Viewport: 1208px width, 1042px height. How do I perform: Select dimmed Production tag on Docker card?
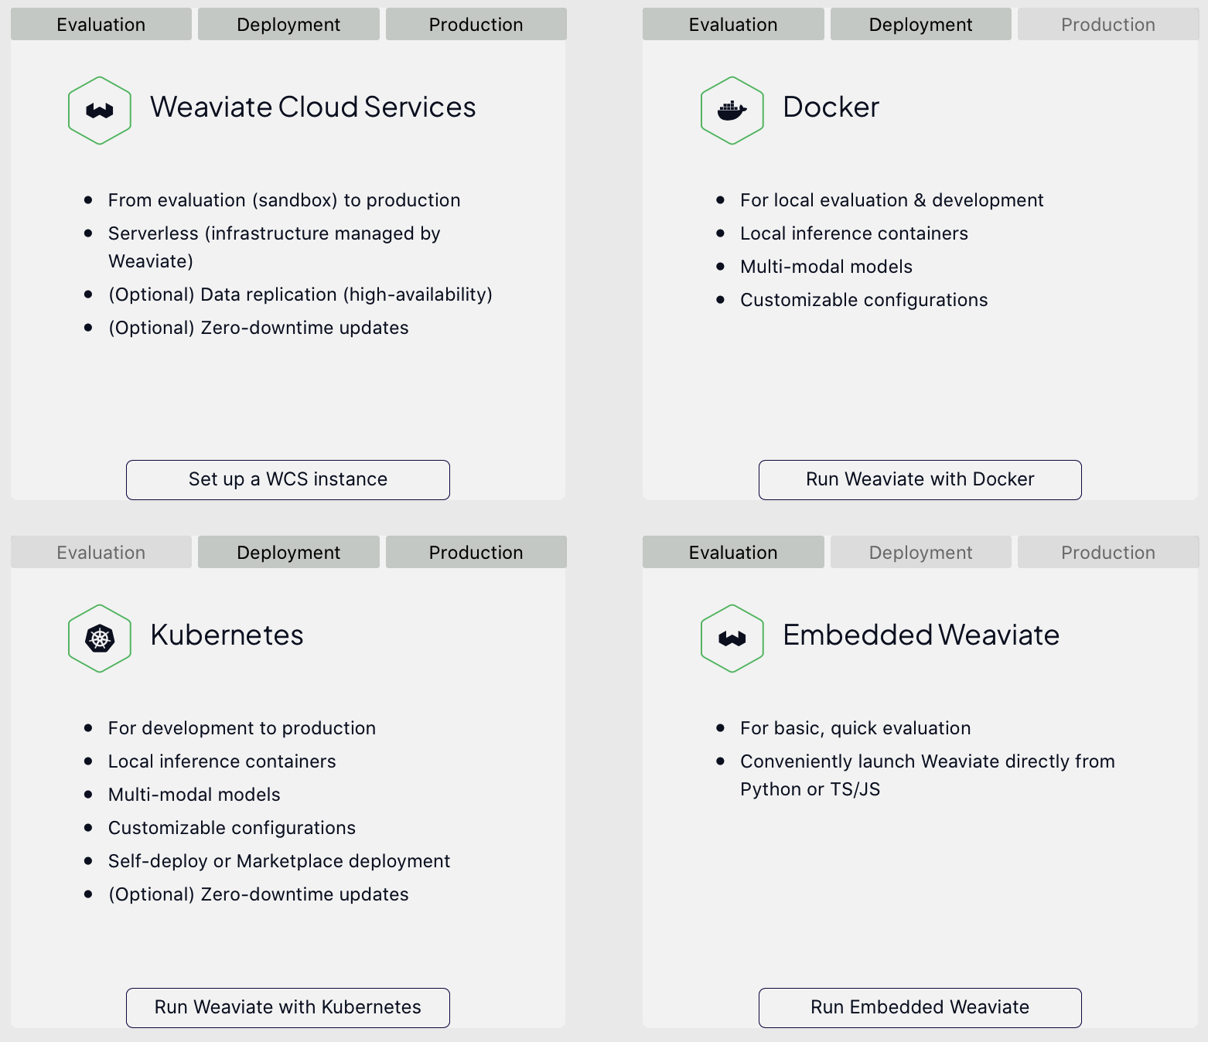tap(1108, 24)
